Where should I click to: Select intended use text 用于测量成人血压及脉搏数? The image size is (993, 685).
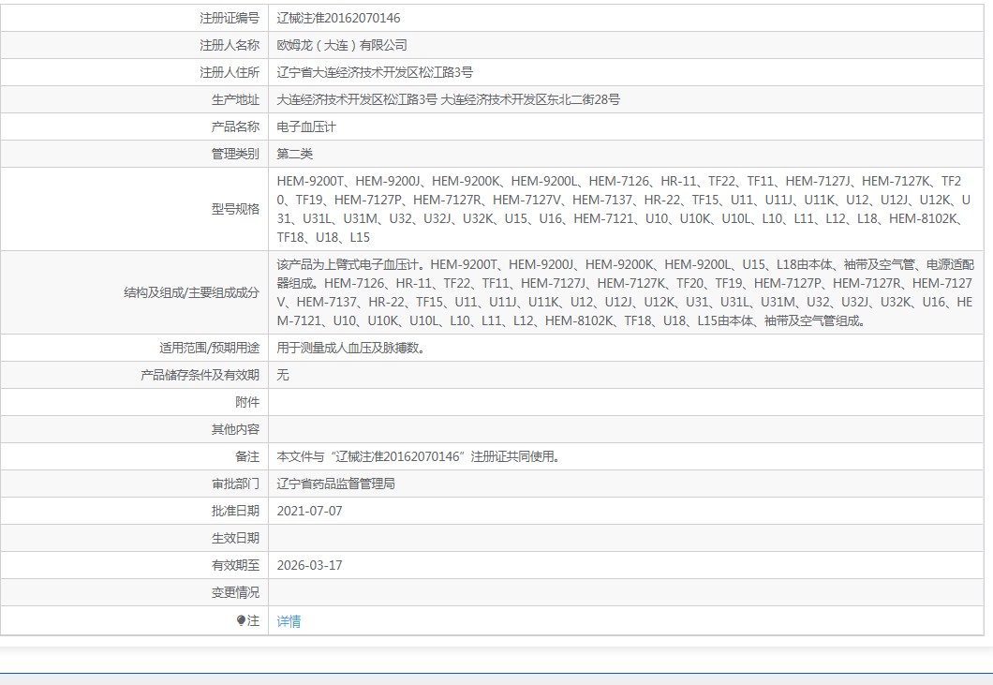point(351,348)
